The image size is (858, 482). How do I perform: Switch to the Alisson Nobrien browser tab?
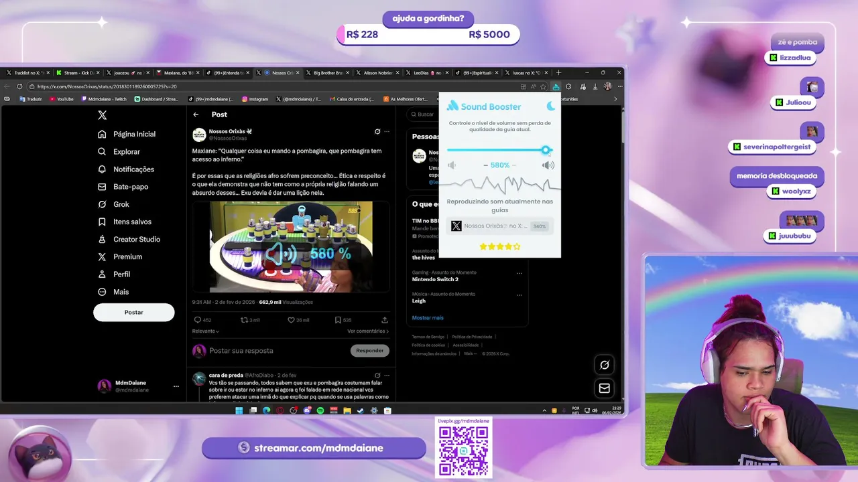pyautogui.click(x=379, y=72)
